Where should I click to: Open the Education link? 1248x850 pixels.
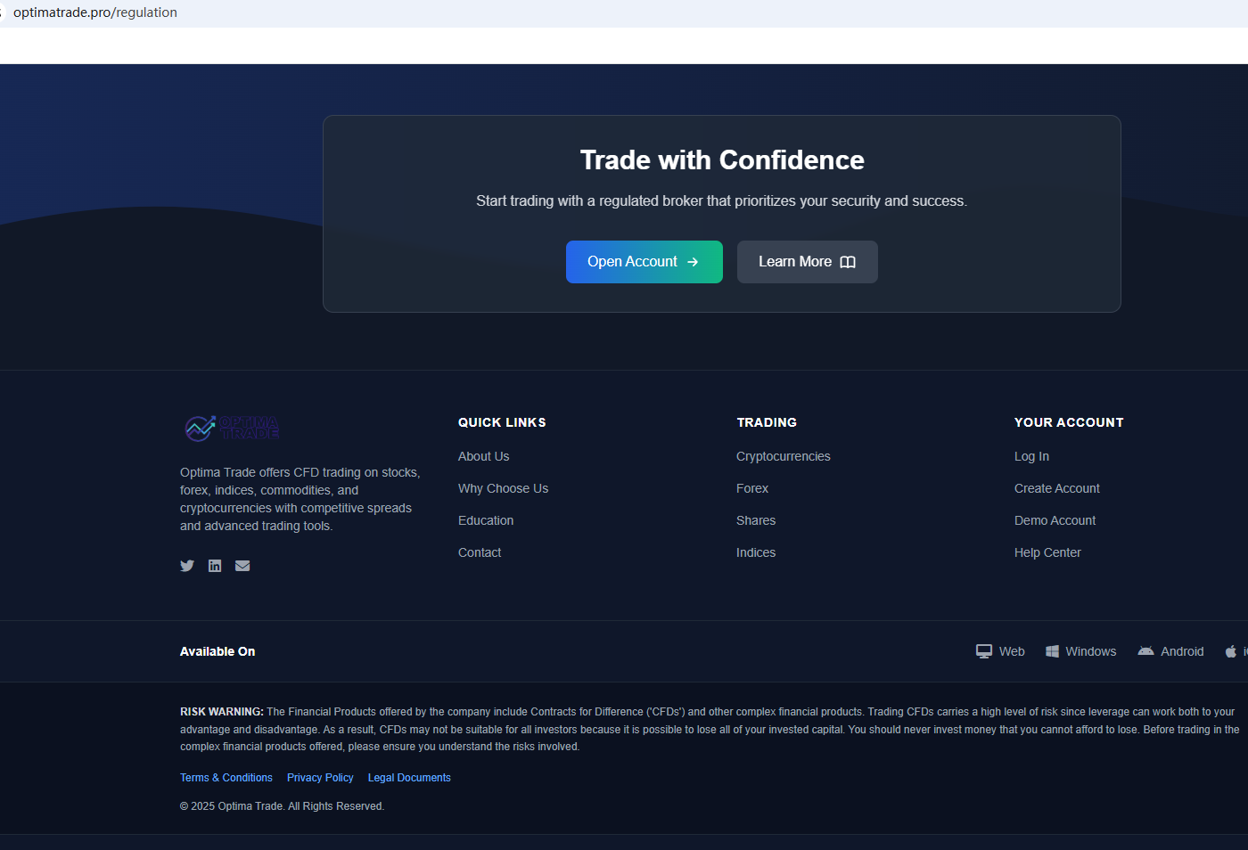click(486, 520)
